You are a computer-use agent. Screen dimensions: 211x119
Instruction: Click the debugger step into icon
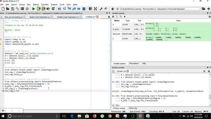(69, 9)
